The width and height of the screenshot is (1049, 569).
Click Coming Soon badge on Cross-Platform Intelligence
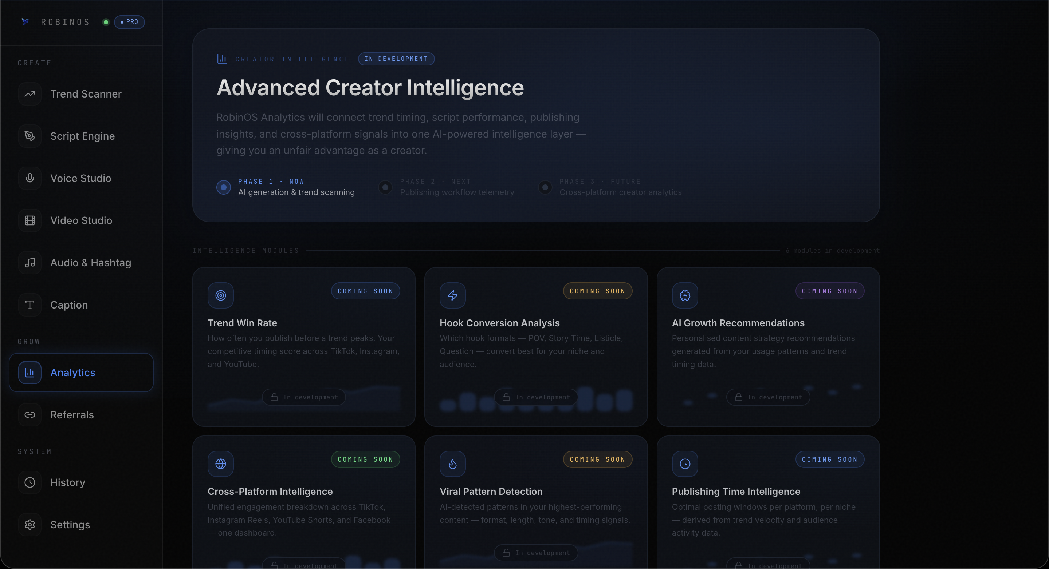click(366, 459)
